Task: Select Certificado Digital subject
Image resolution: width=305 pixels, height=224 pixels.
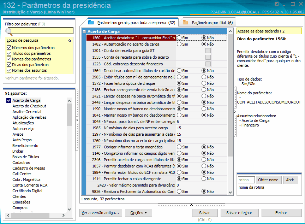Action: pos(28,191)
